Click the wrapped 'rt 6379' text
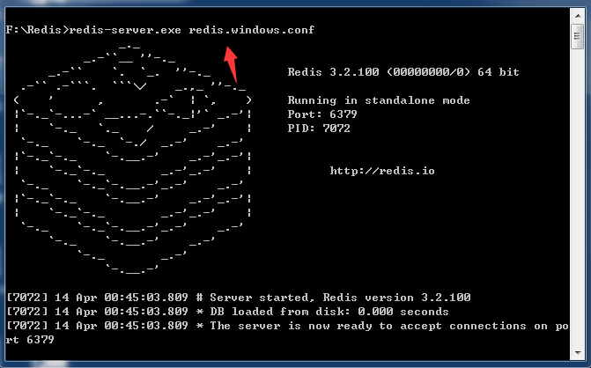 point(30,340)
